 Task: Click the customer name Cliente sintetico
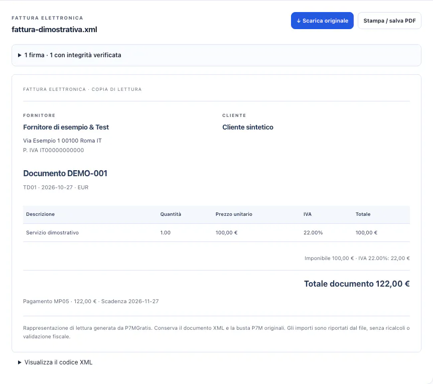(248, 127)
